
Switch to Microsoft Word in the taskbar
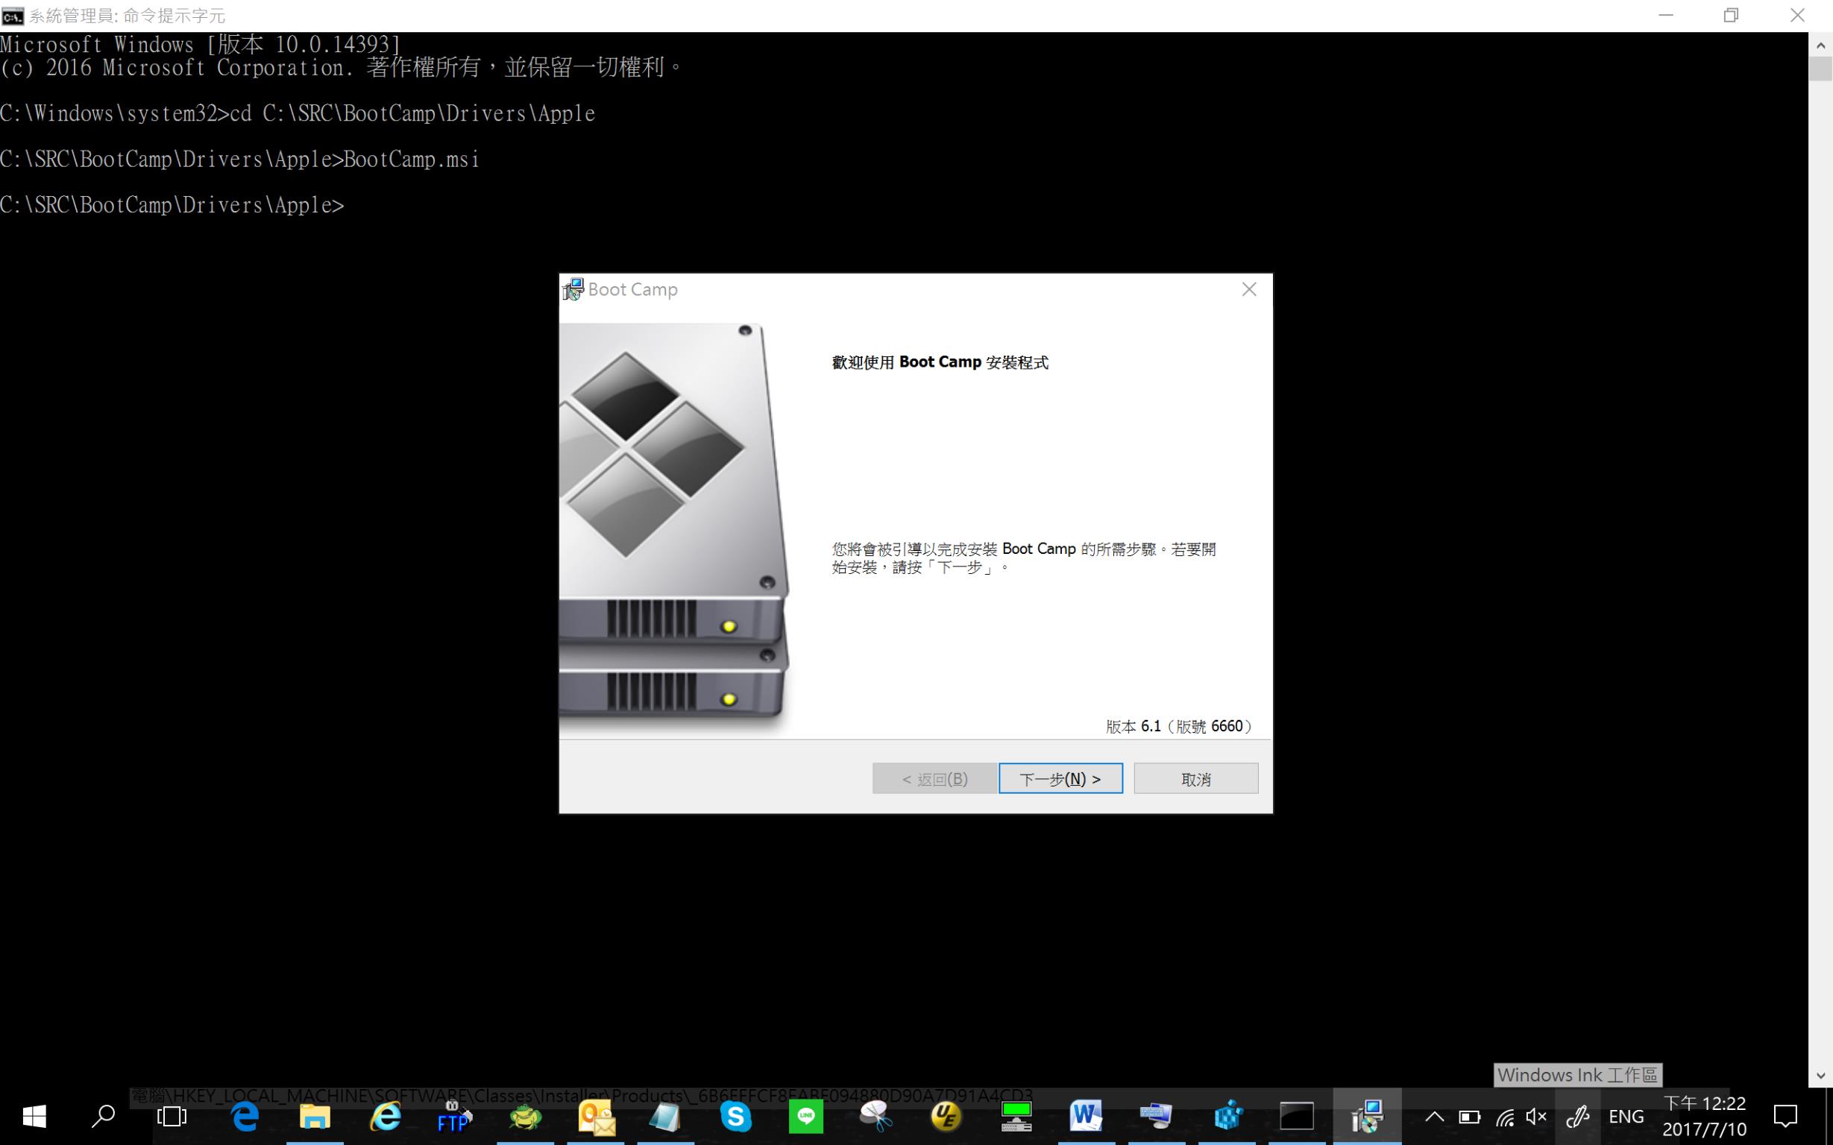1086,1116
